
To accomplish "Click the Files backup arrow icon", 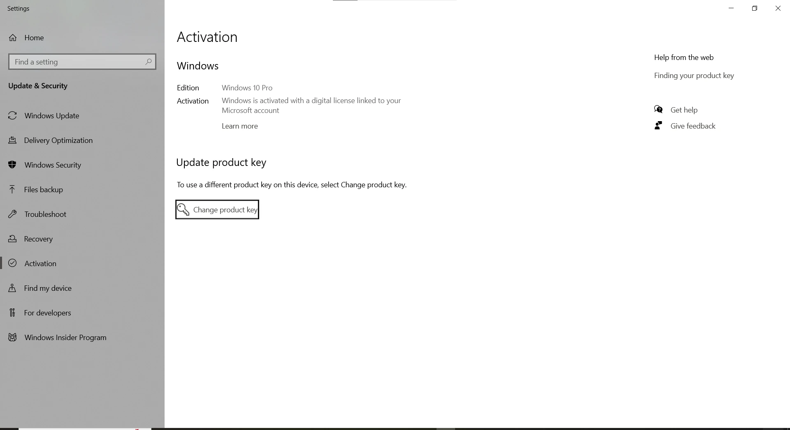I will [x=13, y=189].
